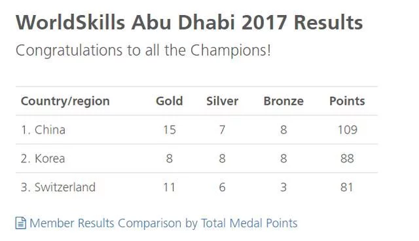
Task: Click Switzerland's gold count of 11
Action: point(170,187)
